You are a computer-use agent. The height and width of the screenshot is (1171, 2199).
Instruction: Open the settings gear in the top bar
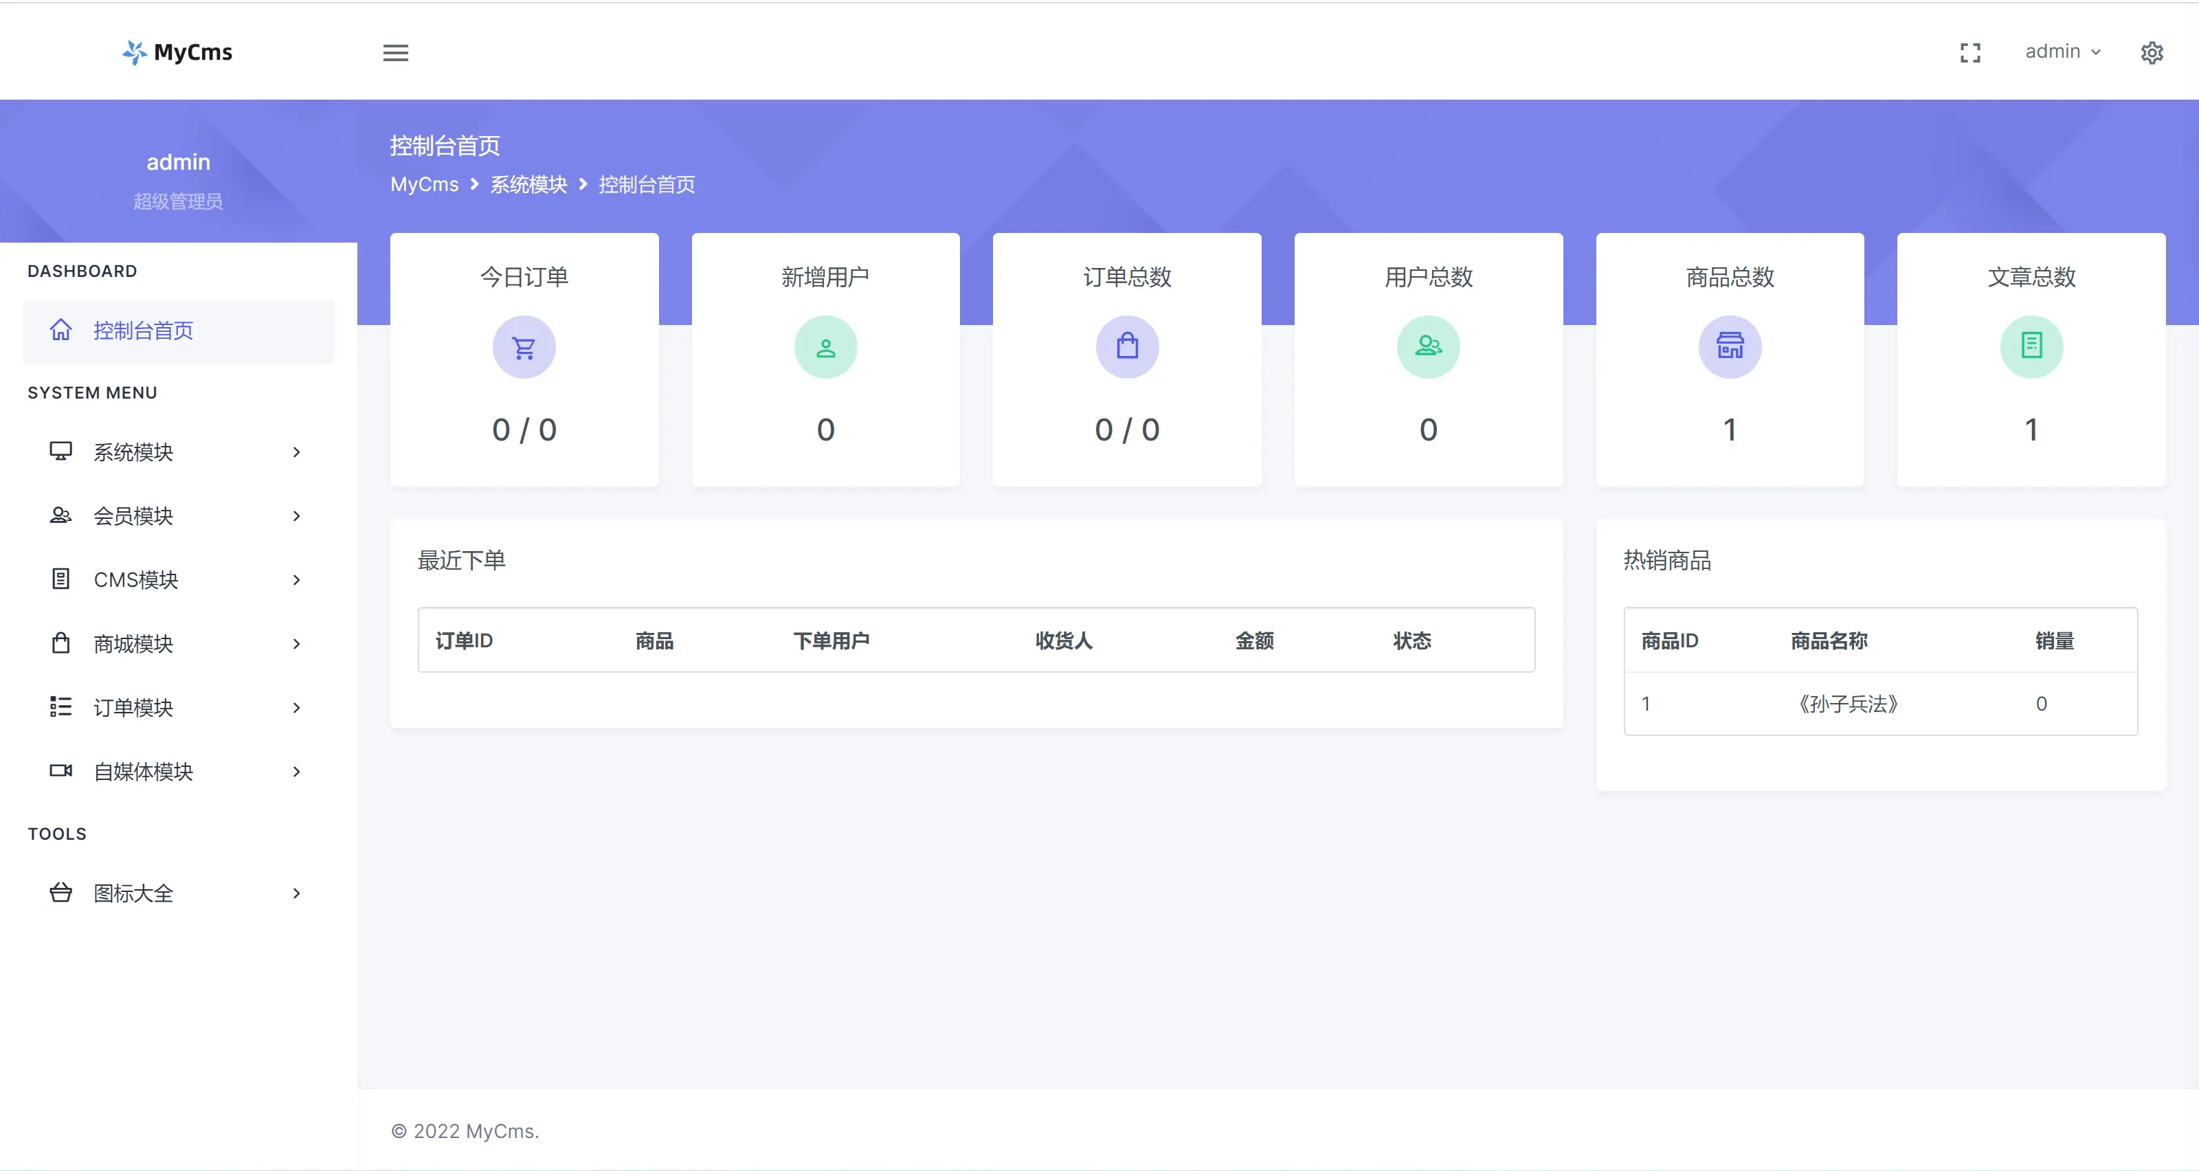2152,52
